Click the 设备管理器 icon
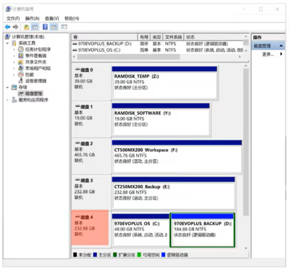The height and width of the screenshot is (272, 291). point(21,81)
